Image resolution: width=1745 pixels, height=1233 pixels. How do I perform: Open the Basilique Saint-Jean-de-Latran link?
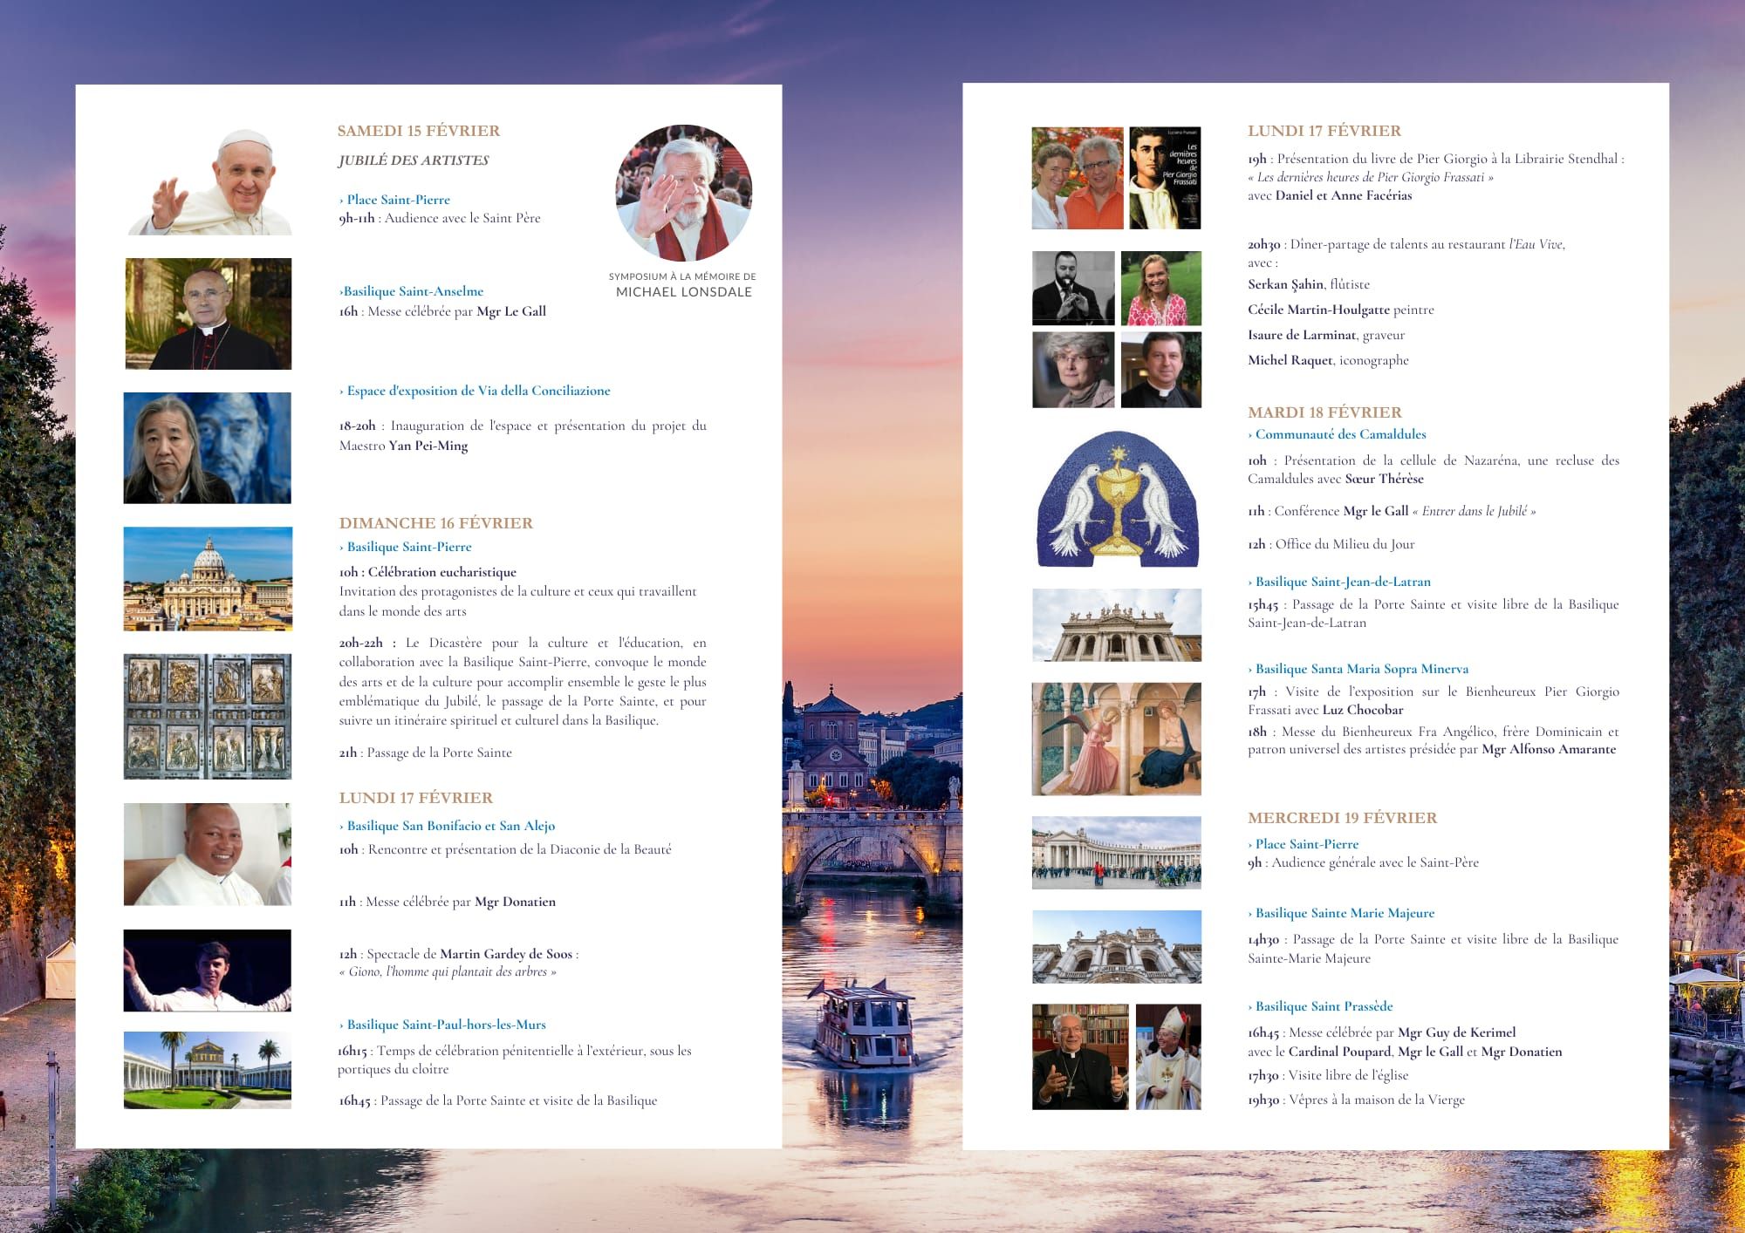point(1339,582)
